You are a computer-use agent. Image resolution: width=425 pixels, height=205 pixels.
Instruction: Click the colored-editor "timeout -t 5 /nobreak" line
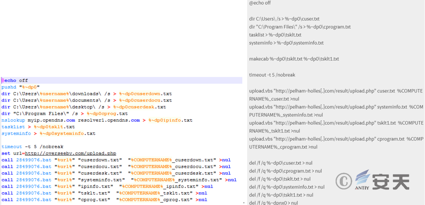32,146
